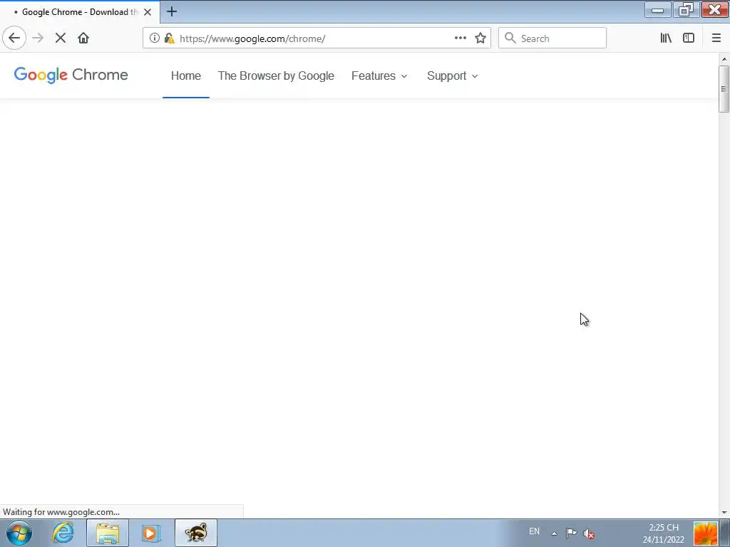The width and height of the screenshot is (730, 547).
Task: Open the Windows Start menu
Action: (19, 533)
